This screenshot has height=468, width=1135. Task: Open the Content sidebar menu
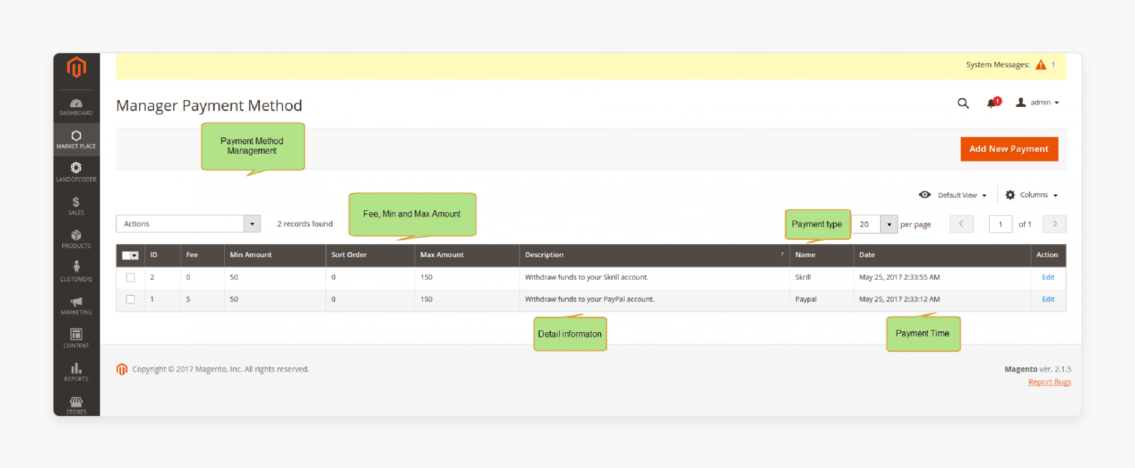[x=76, y=339]
